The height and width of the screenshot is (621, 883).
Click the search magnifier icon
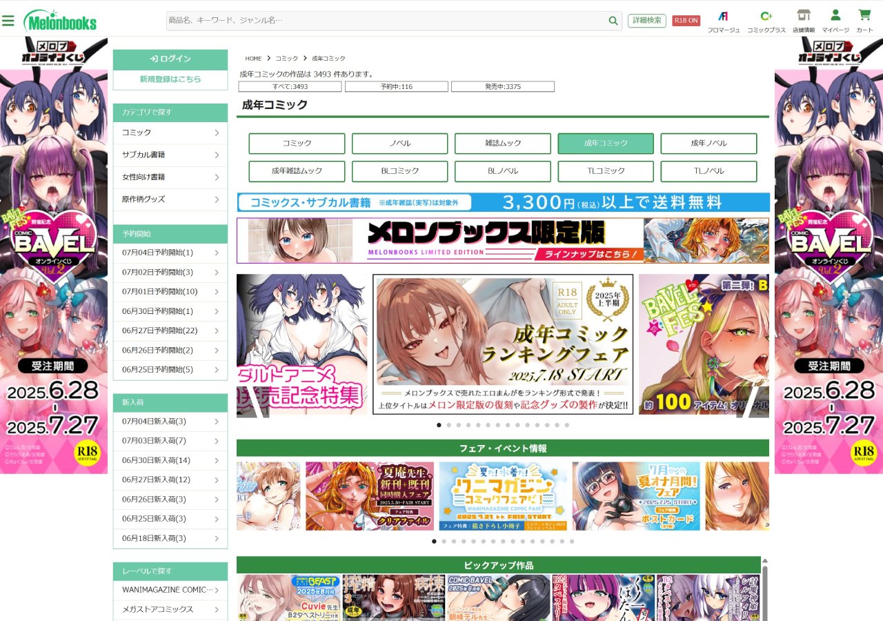613,21
